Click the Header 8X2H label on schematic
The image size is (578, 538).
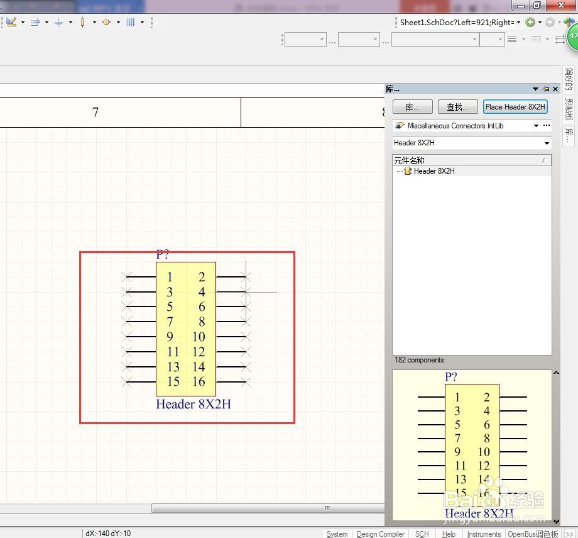coord(194,404)
